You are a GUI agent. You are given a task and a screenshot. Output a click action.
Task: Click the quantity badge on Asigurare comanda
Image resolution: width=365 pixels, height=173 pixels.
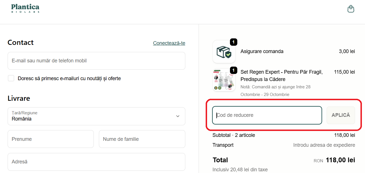233,42
